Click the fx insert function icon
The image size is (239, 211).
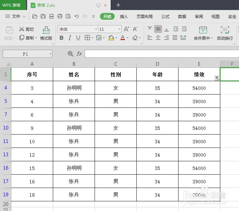click(79, 54)
